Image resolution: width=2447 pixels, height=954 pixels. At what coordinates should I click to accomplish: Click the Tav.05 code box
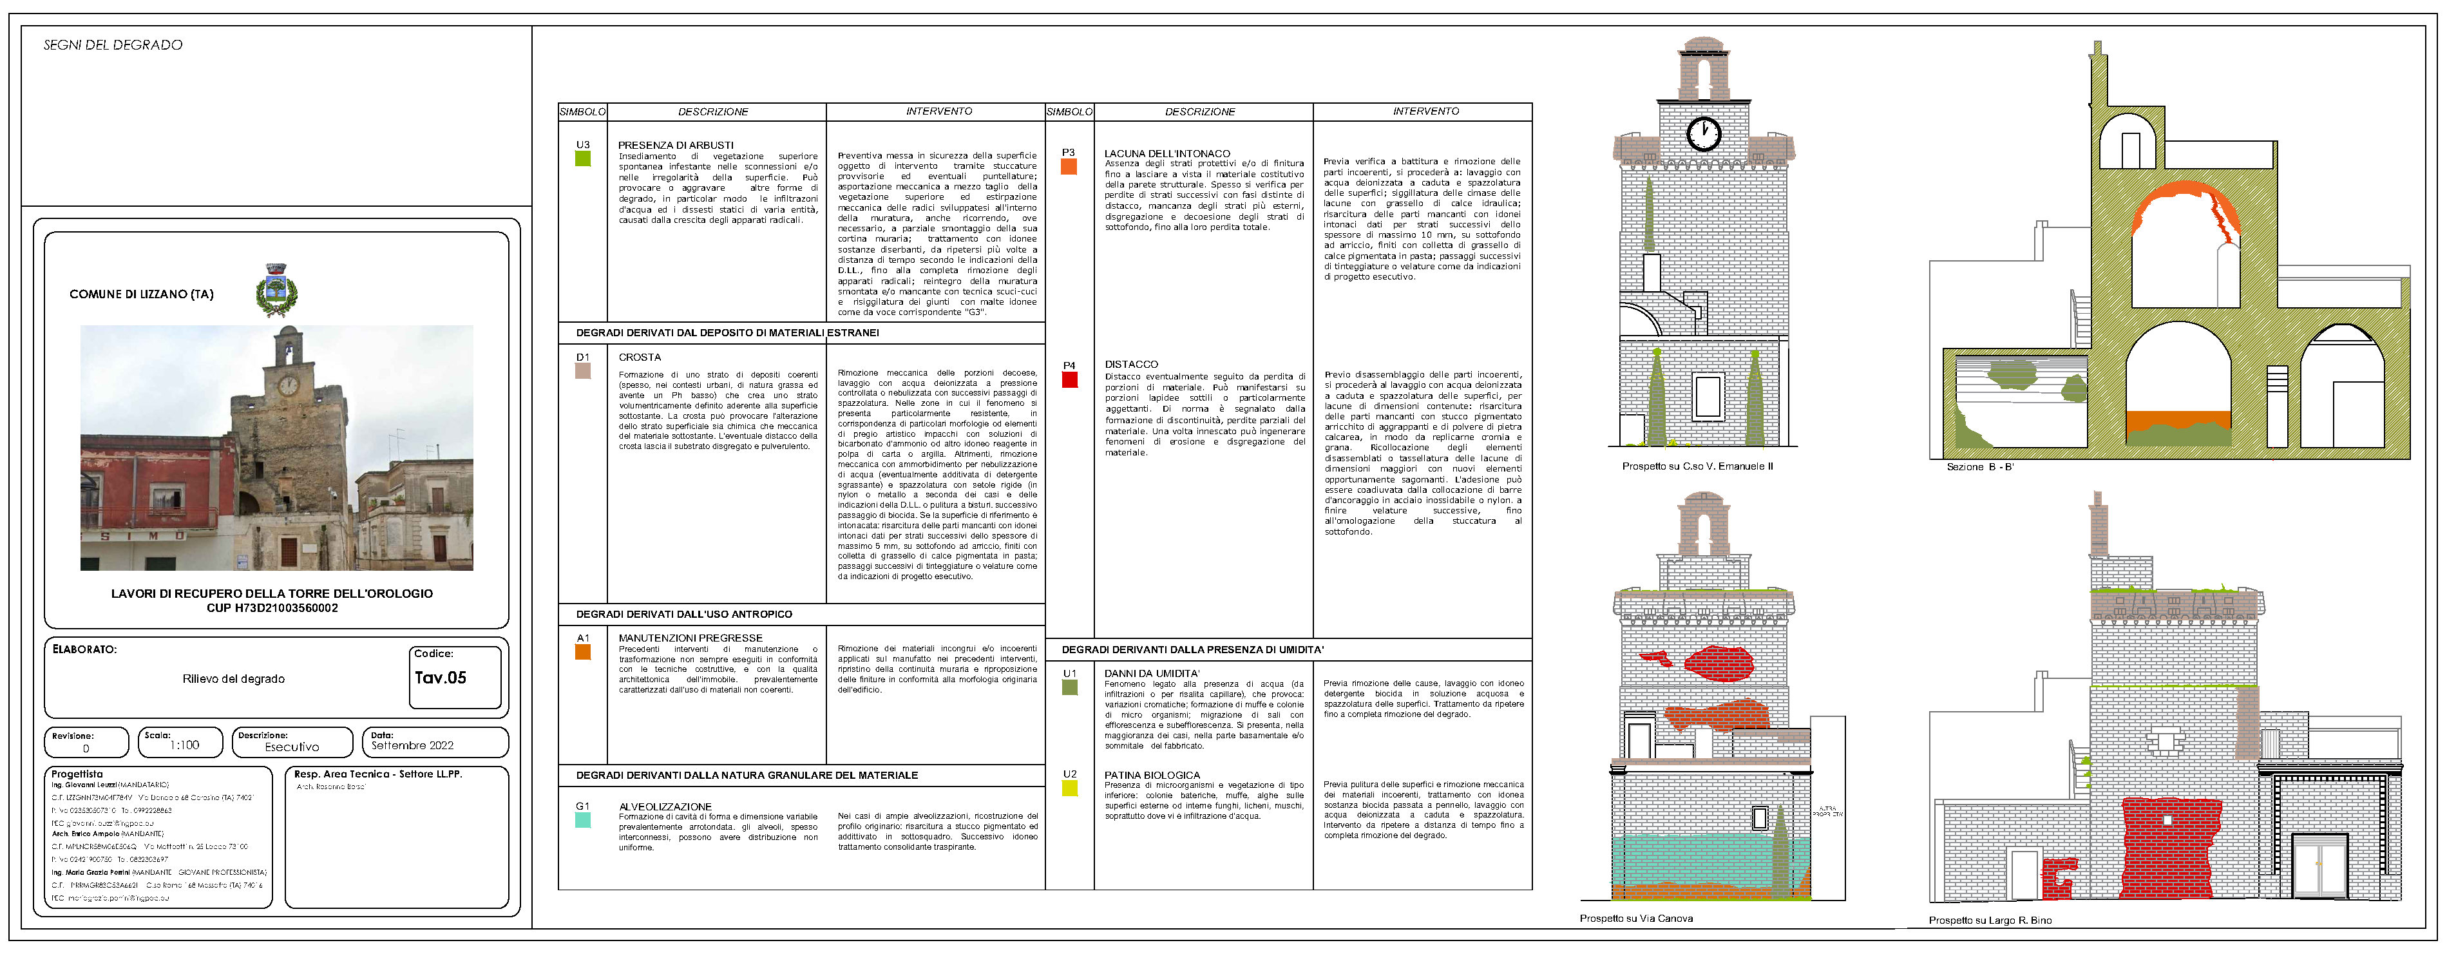455,678
